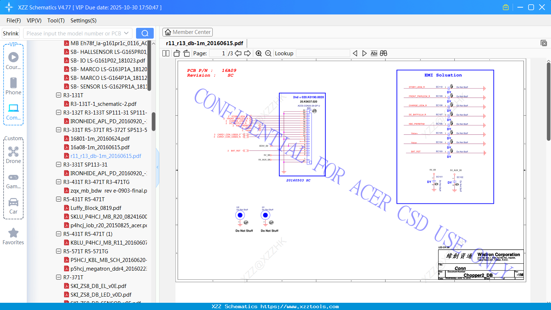551x310 pixels.
Task: Click the blue search button
Action: click(x=145, y=33)
